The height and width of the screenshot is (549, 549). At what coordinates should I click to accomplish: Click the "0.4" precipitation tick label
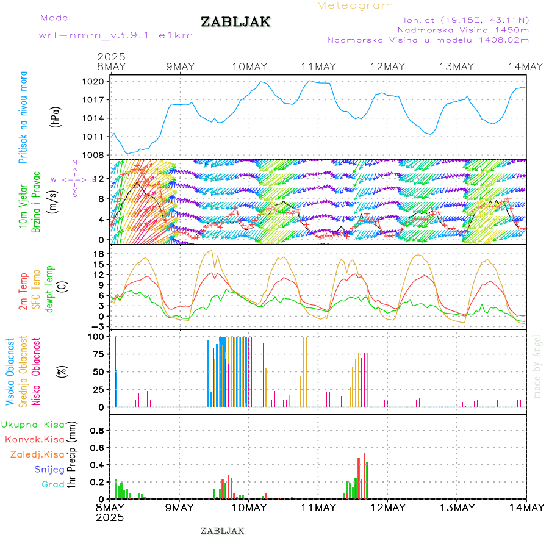97,465
